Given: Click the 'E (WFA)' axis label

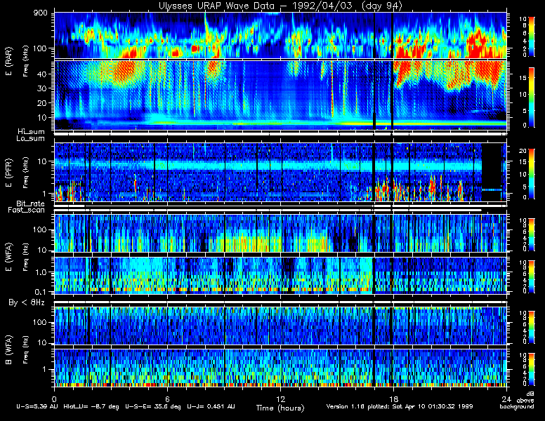Looking at the screenshot, I should coord(9,258).
